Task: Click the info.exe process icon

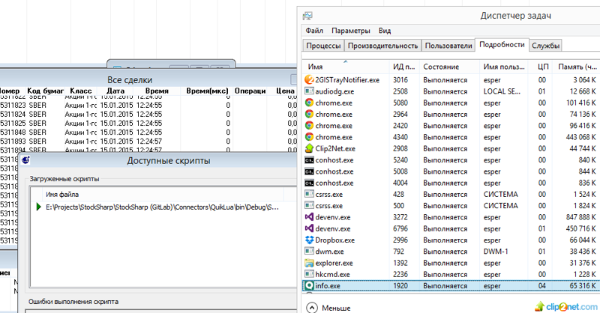Action: point(310,285)
